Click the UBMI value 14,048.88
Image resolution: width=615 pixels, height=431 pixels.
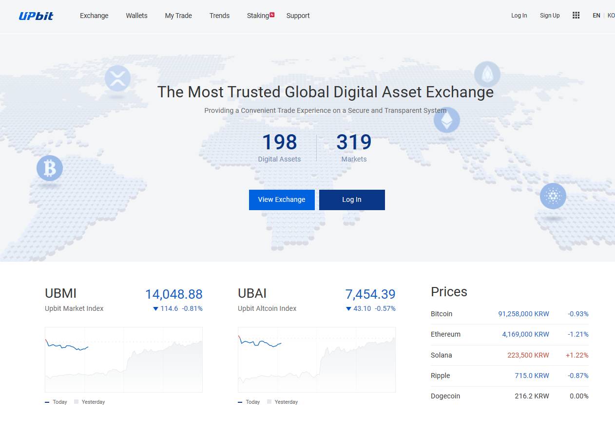coord(173,294)
